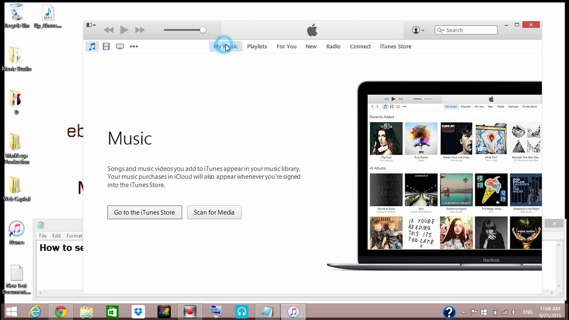Open the Notepad Format menu
The height and width of the screenshot is (320, 569).
(74, 236)
